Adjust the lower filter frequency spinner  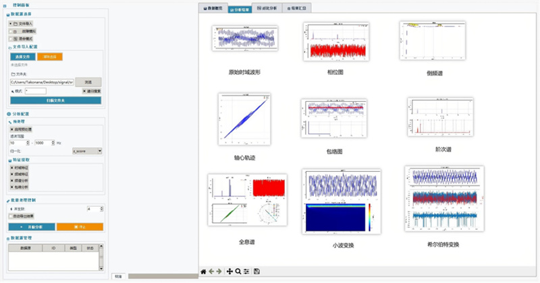[x=27, y=142]
